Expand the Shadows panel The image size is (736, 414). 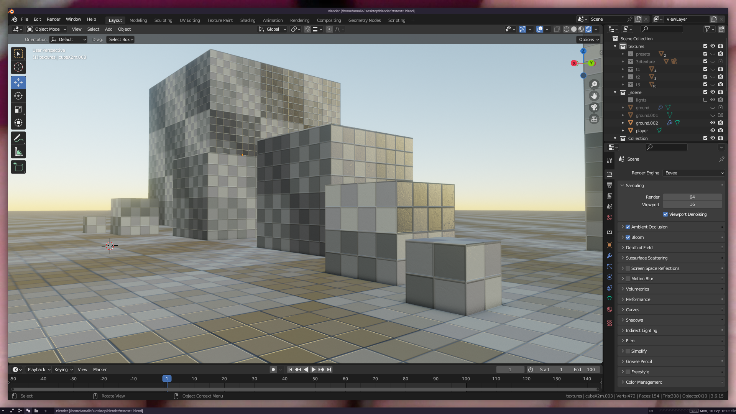tap(634, 320)
